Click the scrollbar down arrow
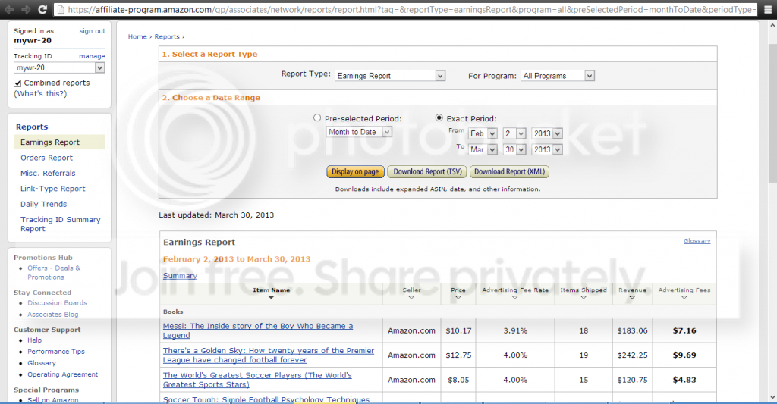Viewport: 777px width, 404px height. [772, 398]
